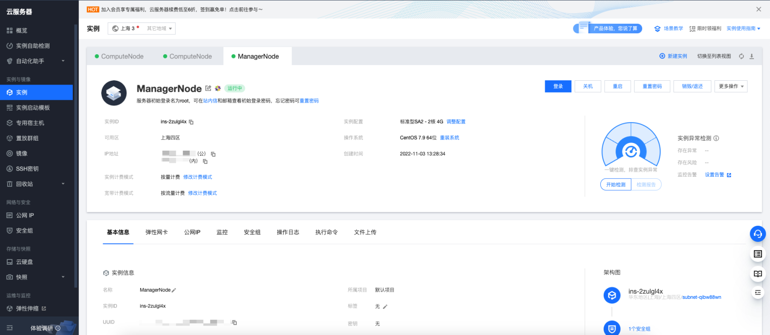Screen dimensions: 770x335
Task: Open 1个安全组 link in 架构图
Action: [639, 329]
